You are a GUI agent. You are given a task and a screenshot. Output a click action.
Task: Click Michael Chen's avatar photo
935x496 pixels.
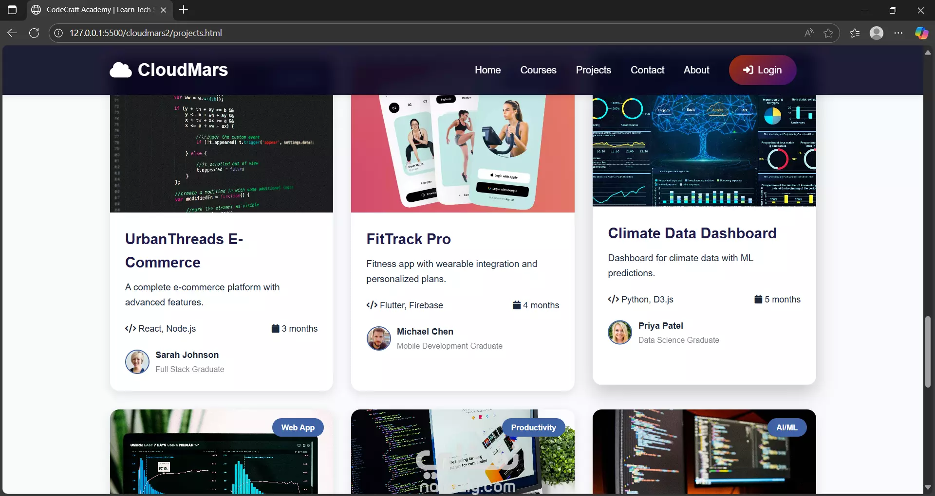tap(379, 338)
